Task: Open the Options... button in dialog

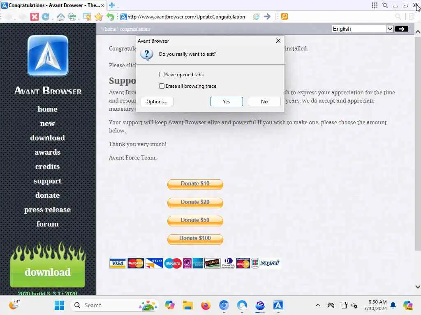Action: pos(157,102)
